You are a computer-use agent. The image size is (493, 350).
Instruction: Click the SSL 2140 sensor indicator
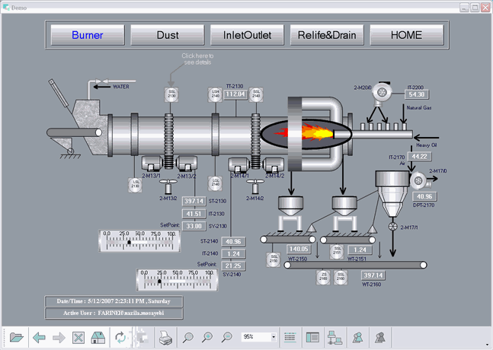click(x=256, y=94)
